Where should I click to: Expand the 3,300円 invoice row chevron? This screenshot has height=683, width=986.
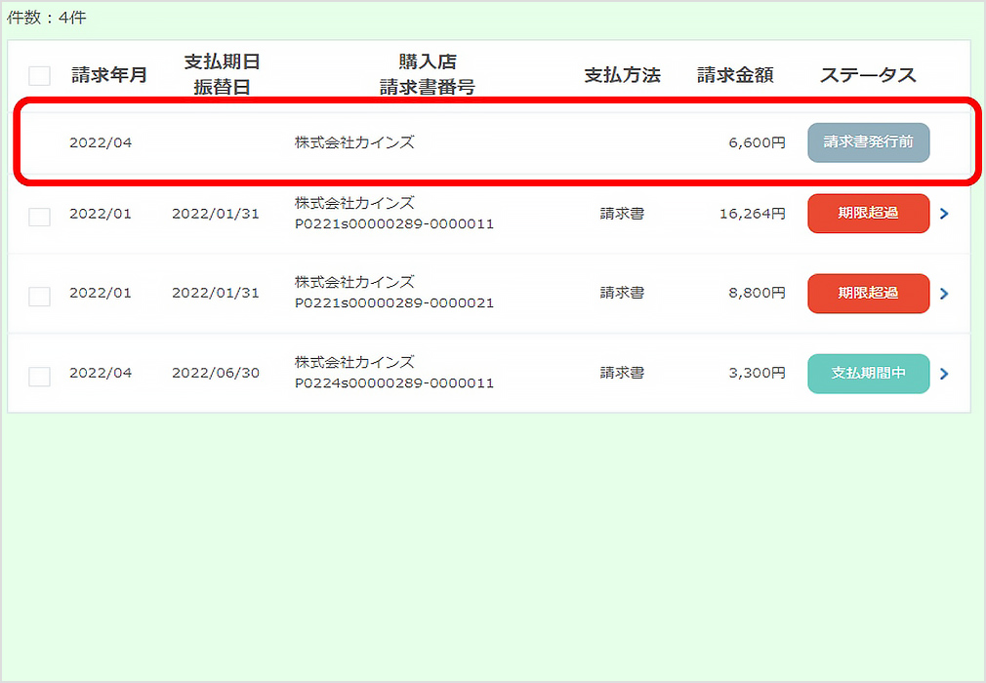[x=944, y=373]
